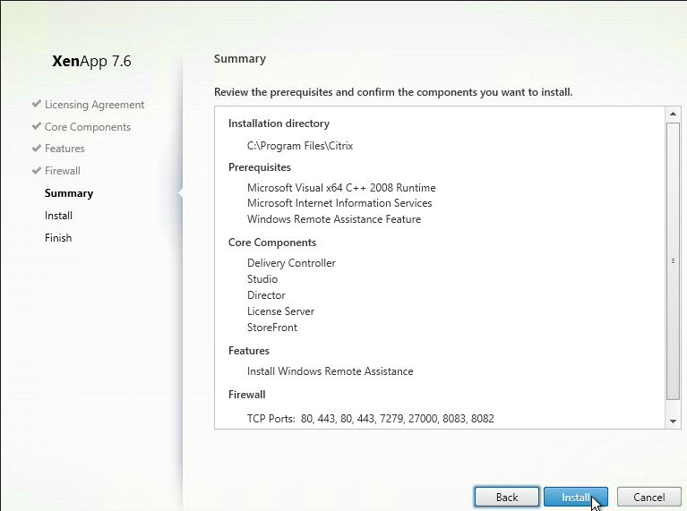The image size is (687, 511).
Task: Click the StoreFront entry in Core Components
Action: pyautogui.click(x=272, y=328)
